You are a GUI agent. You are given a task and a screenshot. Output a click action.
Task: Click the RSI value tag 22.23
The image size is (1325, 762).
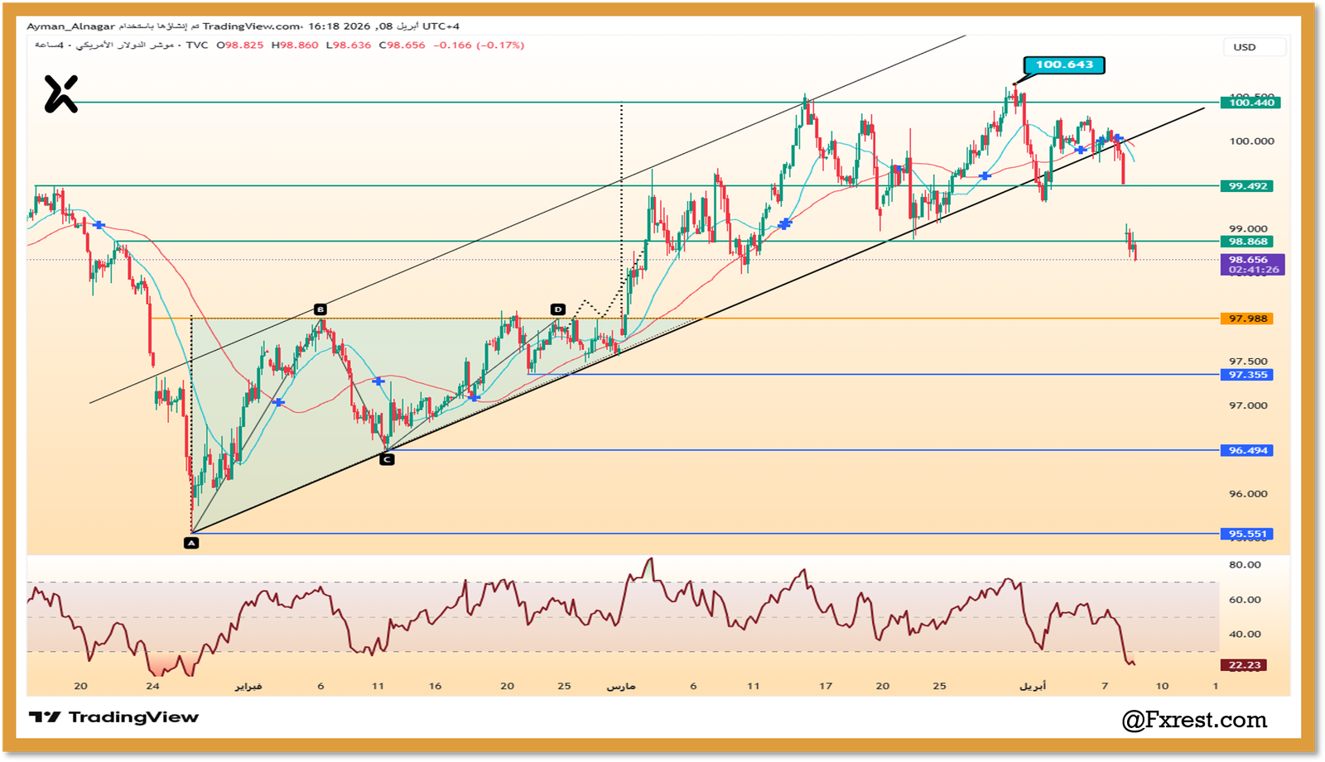[x=1244, y=665]
